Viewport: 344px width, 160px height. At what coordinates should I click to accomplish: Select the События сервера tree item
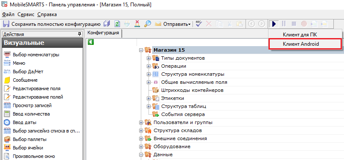coord(183,114)
